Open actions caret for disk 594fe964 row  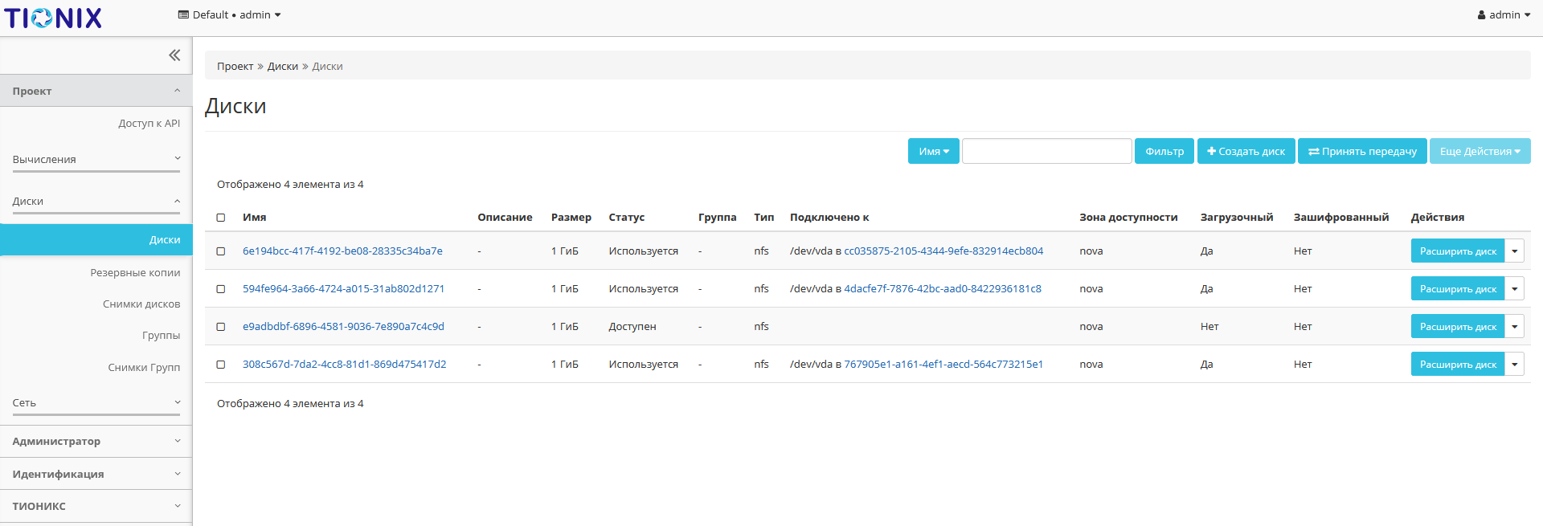point(1514,289)
